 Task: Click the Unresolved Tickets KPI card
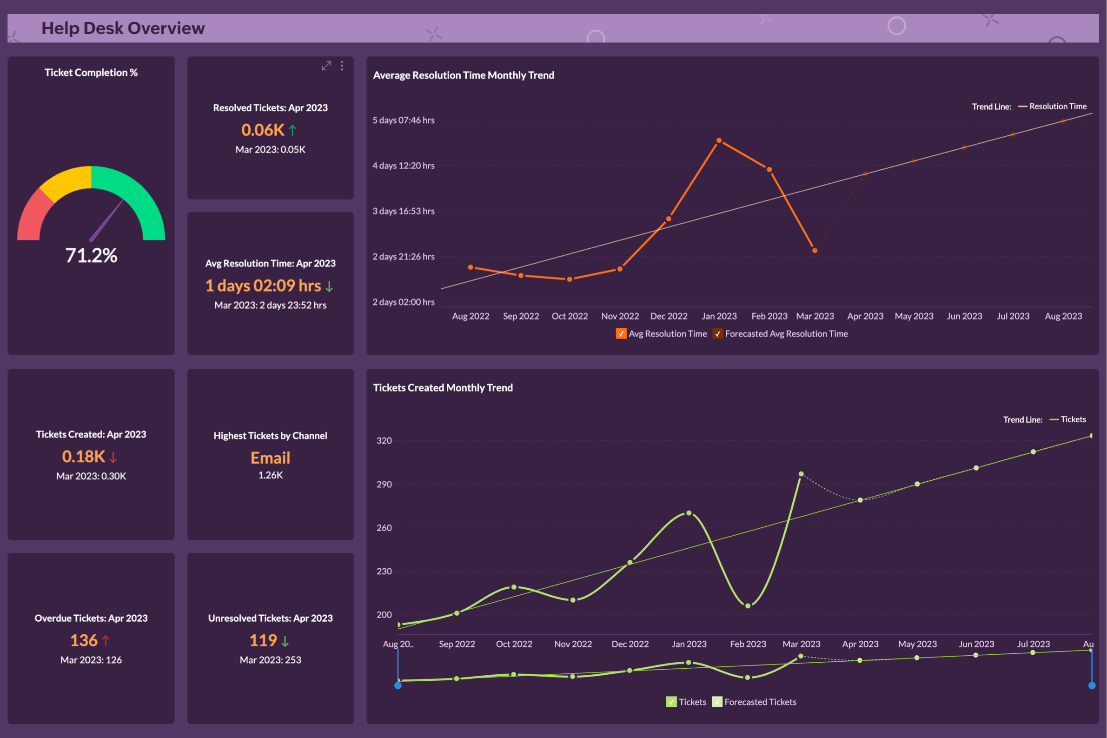point(270,638)
